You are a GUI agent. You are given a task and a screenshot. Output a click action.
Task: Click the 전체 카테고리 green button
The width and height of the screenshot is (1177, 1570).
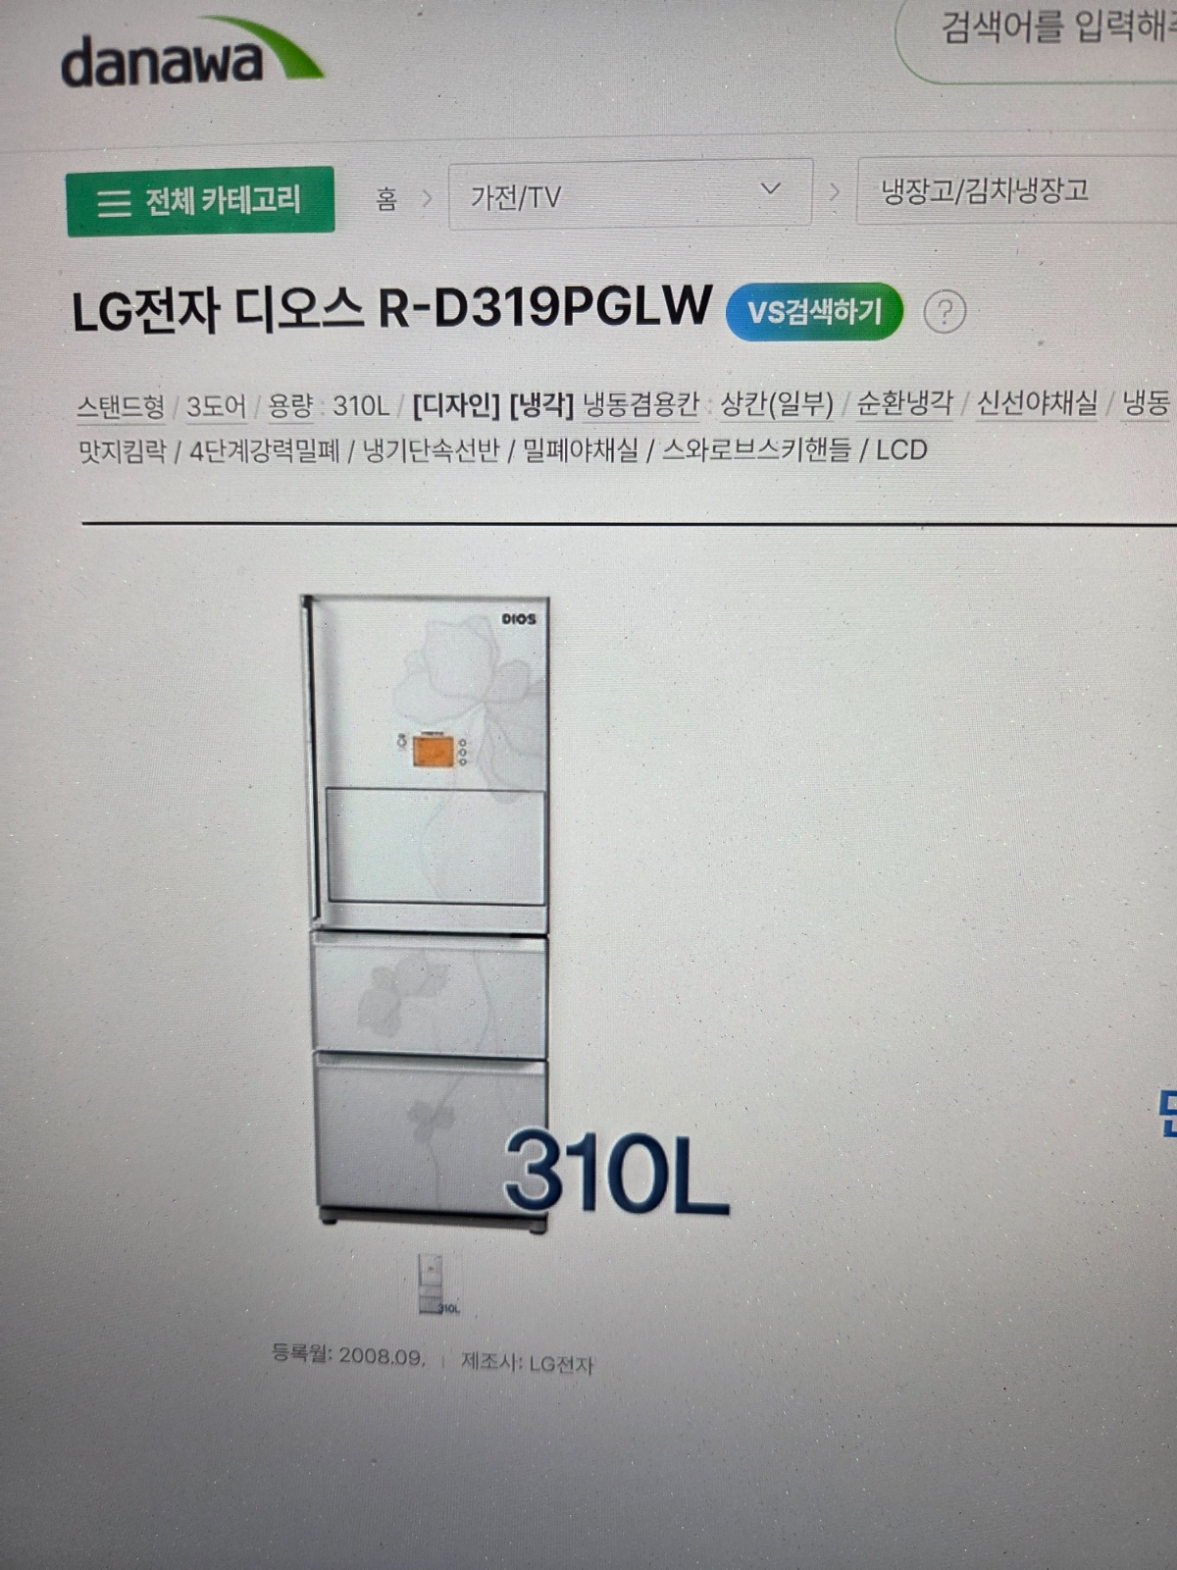pyautogui.click(x=200, y=201)
